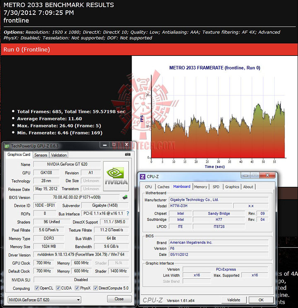Click the BIOS Brand American Megatrends field

click(x=219, y=243)
